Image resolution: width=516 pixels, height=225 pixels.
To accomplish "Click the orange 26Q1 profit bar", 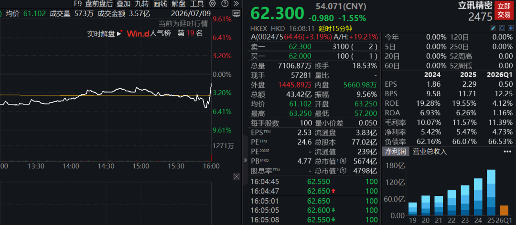I will click(504, 211).
